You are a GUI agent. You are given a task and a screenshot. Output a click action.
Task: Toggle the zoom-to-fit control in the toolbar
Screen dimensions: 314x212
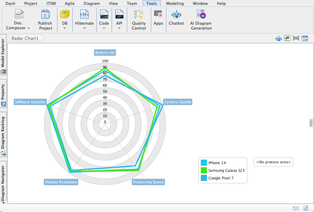(296, 38)
